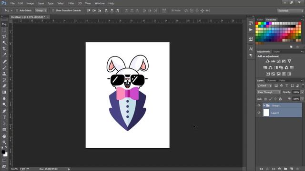Viewport: 305px width, 171px height.
Task: Expand the Group 1 folder
Action: [264, 105]
